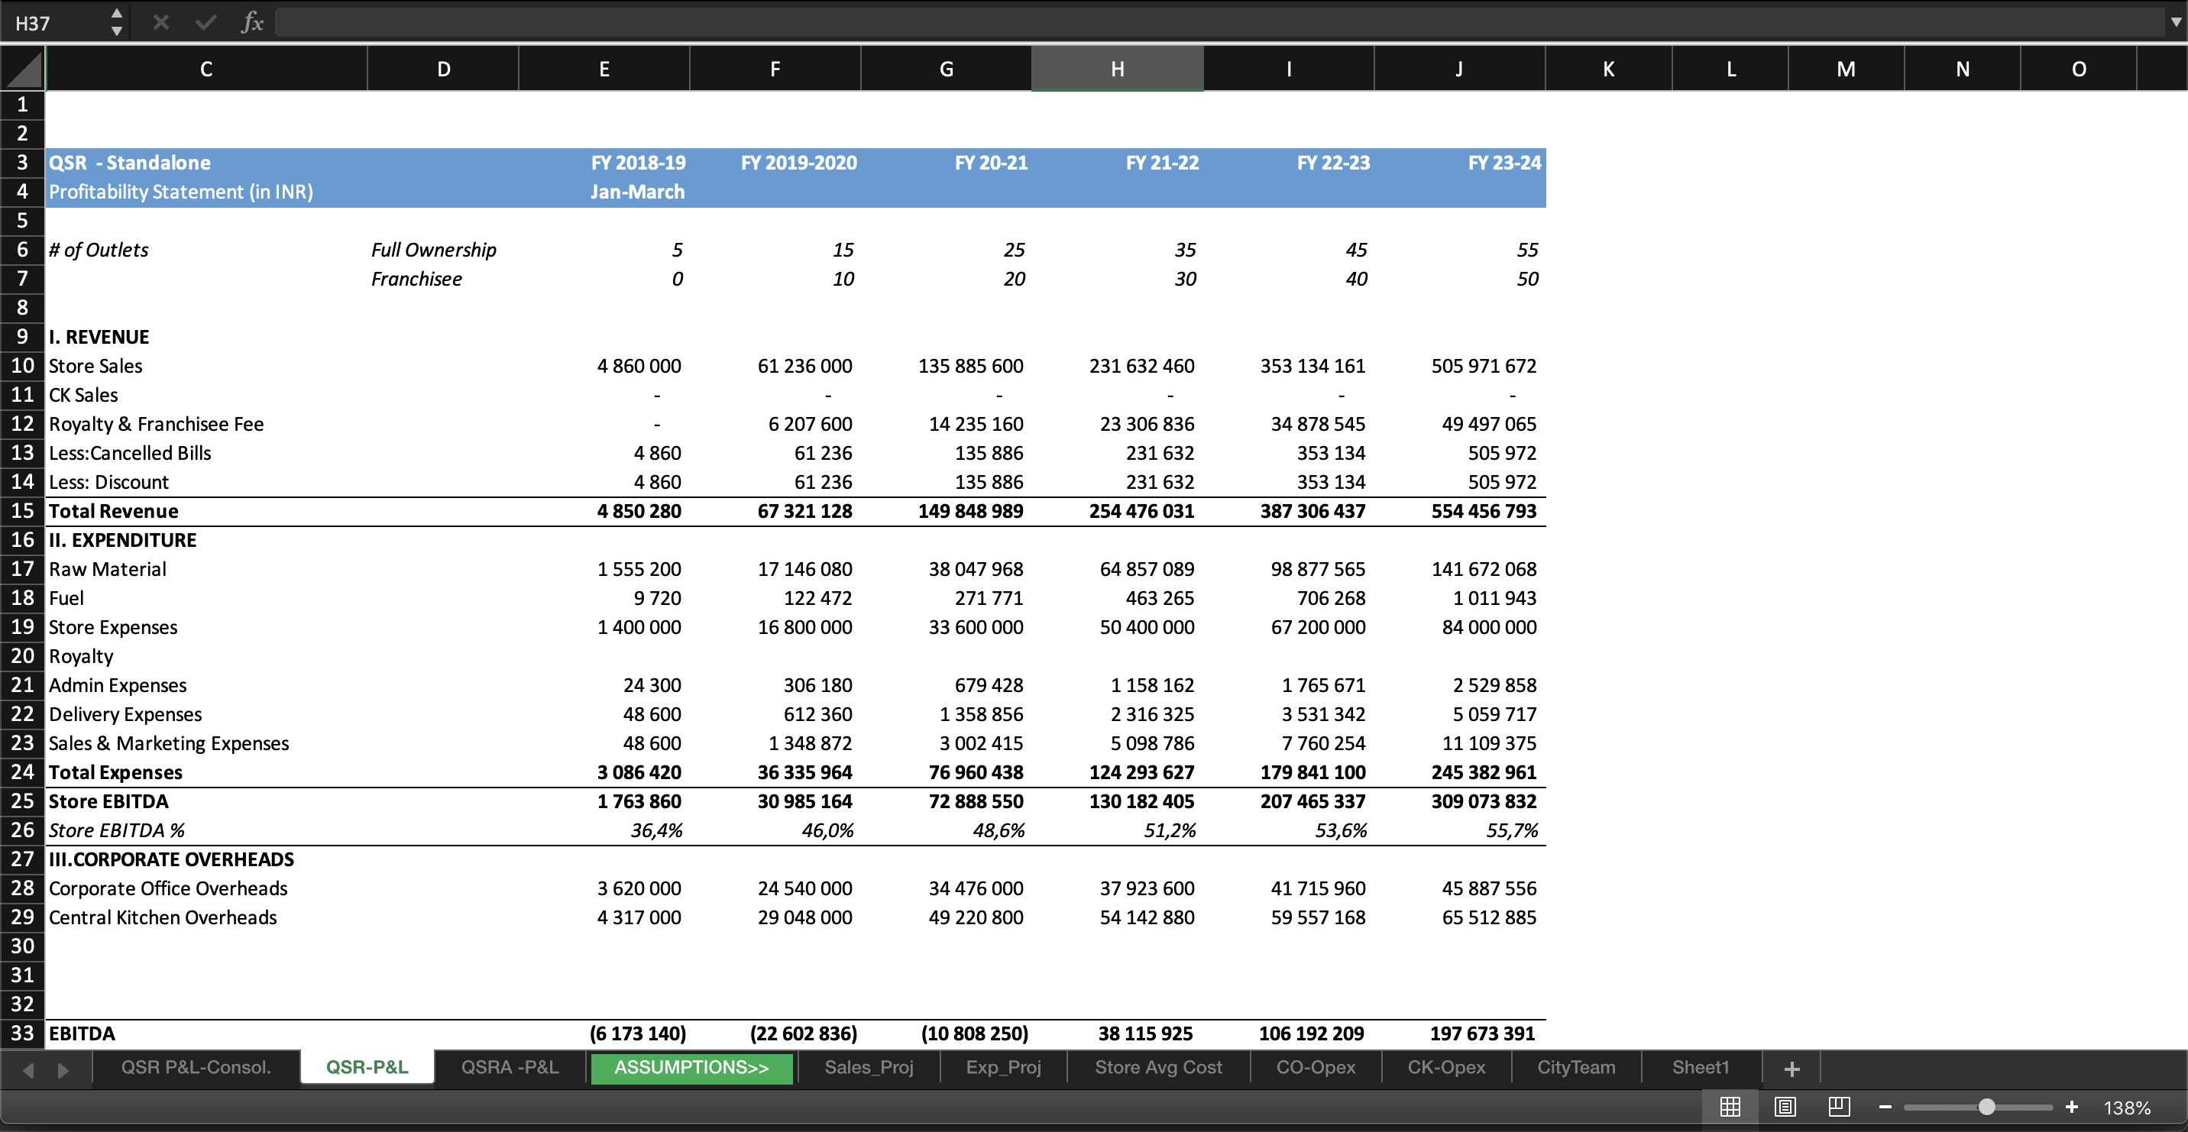This screenshot has height=1132, width=2188.
Task: Switch to Normal view using the grid icon
Action: (1730, 1107)
